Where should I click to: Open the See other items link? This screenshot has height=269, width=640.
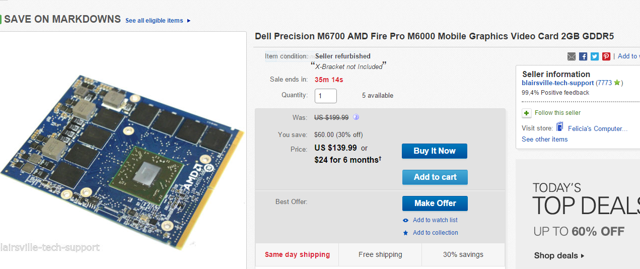coord(544,140)
